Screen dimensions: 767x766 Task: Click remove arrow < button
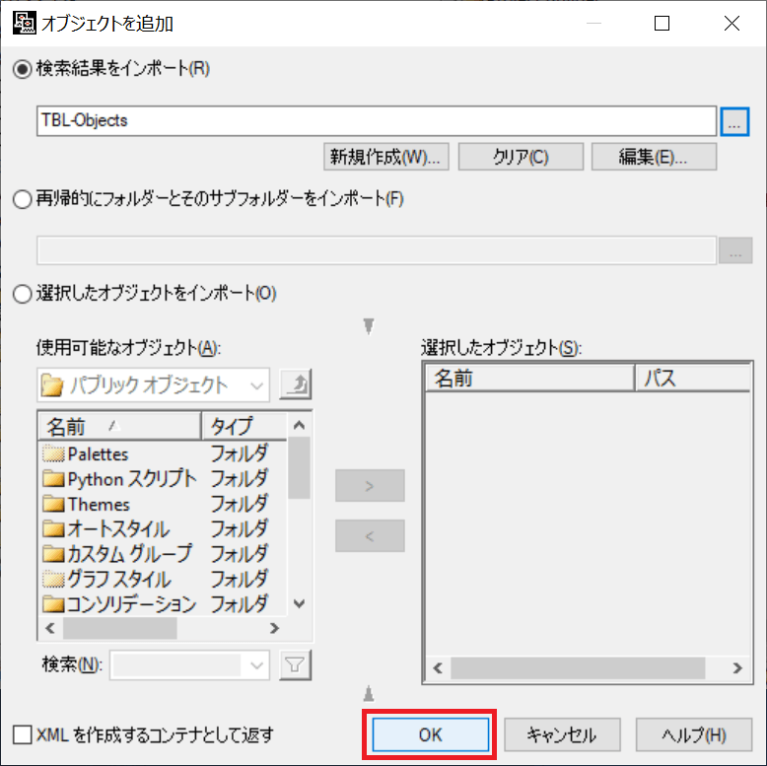tap(370, 536)
